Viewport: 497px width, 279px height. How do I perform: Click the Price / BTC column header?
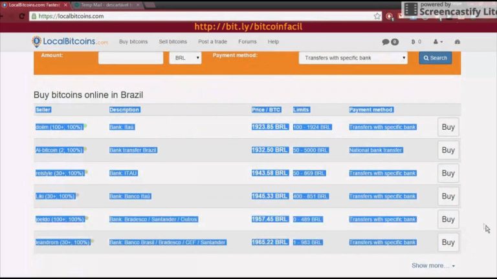[x=266, y=110]
